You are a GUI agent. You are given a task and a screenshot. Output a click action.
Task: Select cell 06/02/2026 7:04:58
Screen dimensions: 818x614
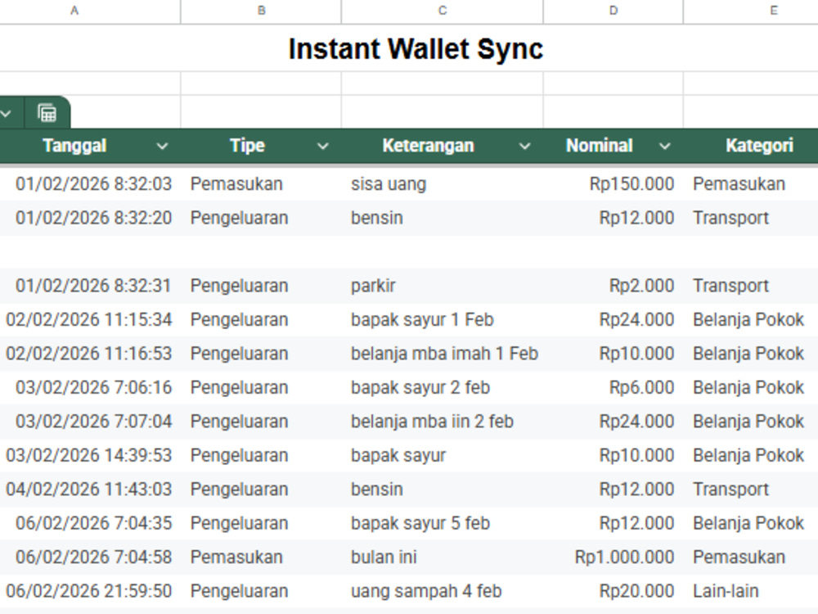(90, 557)
